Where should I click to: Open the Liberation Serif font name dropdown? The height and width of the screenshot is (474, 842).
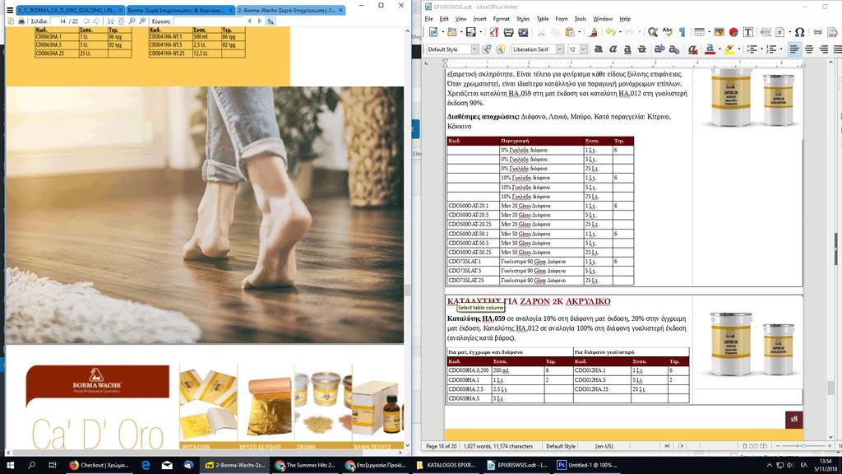point(559,49)
